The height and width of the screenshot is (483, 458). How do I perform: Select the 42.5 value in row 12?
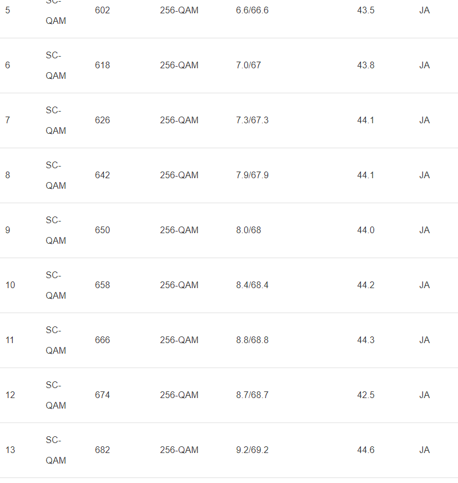[x=365, y=395]
